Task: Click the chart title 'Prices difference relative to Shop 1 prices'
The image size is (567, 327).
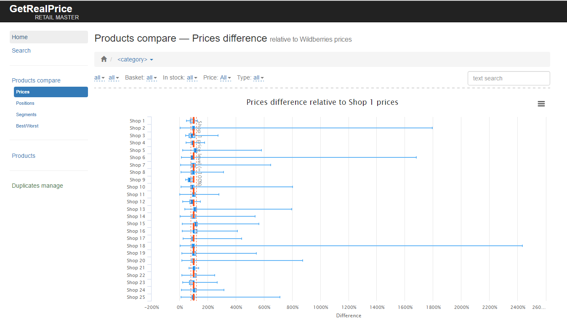Action: coord(322,102)
